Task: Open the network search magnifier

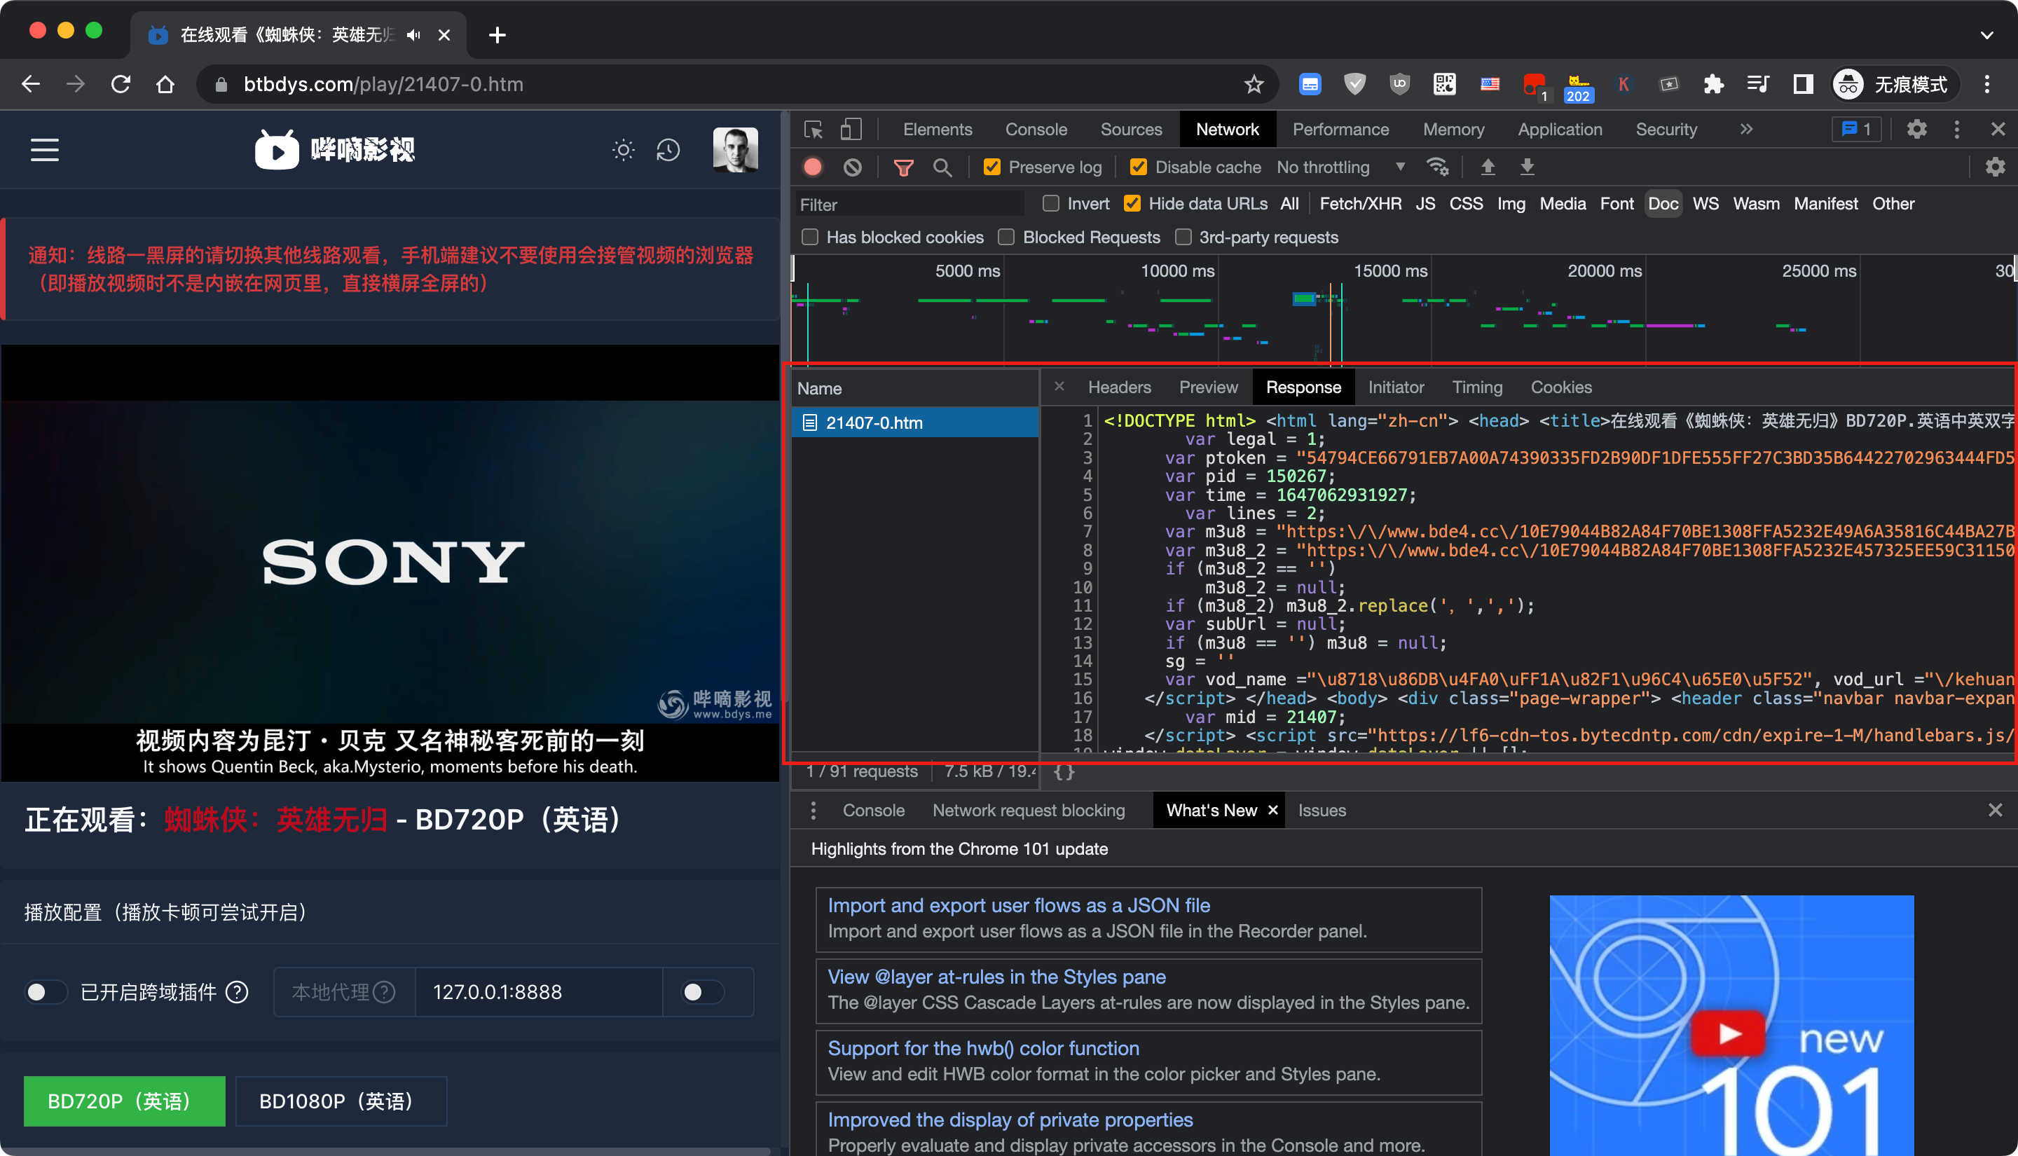Action: 942,167
